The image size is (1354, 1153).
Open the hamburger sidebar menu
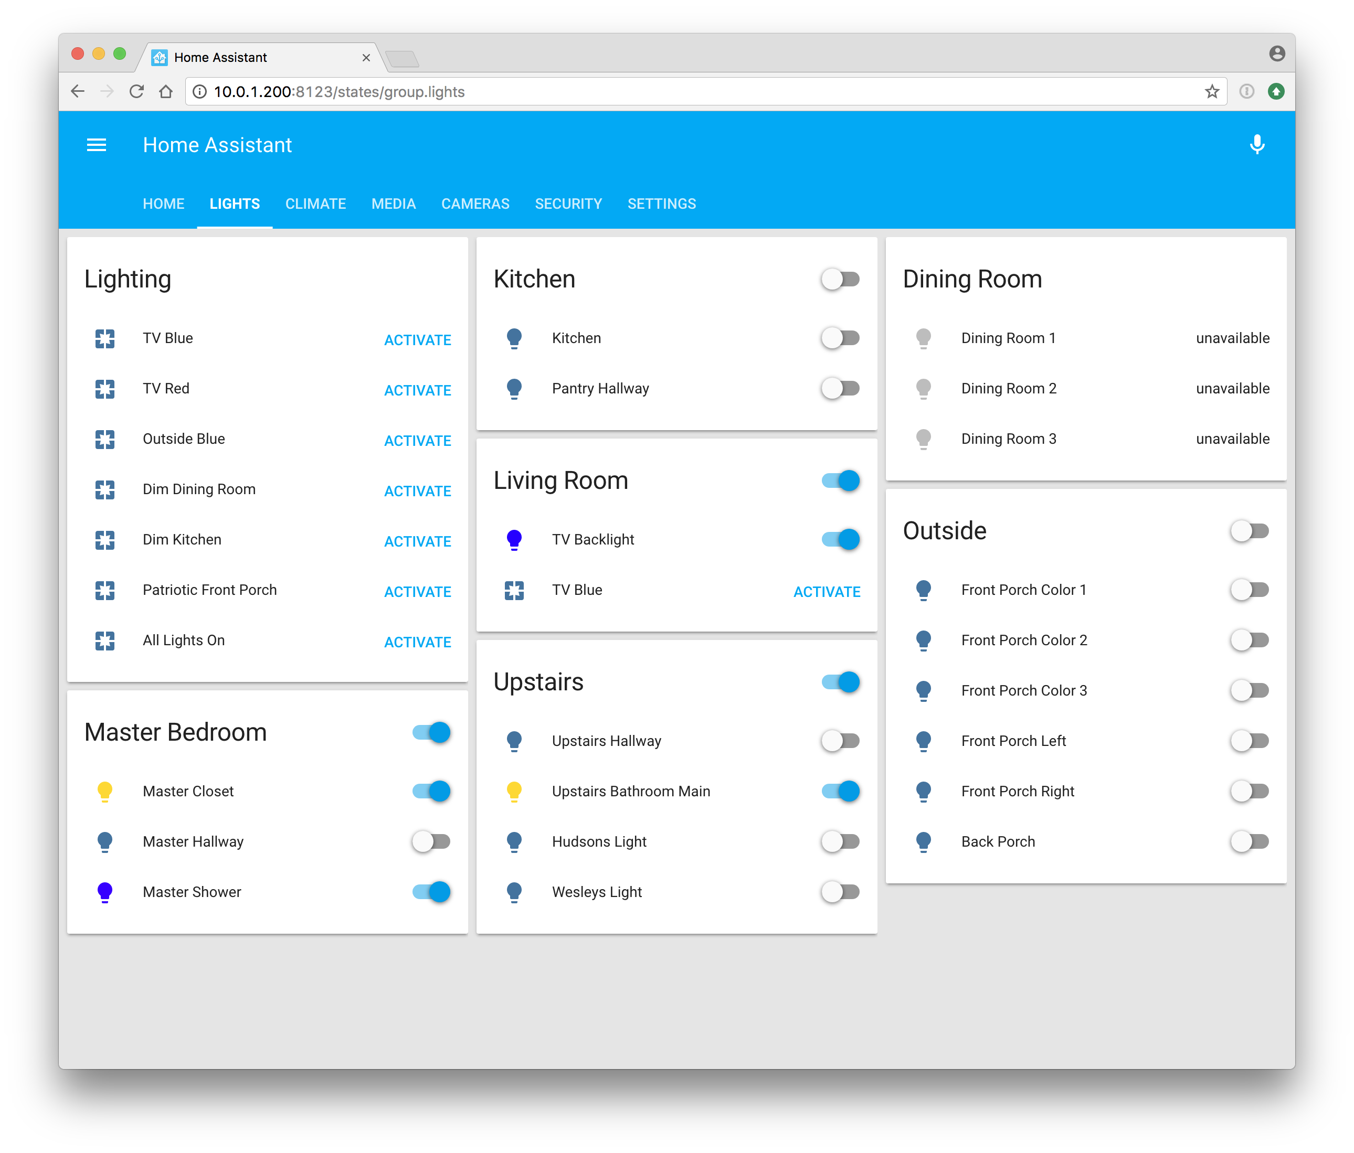96,145
